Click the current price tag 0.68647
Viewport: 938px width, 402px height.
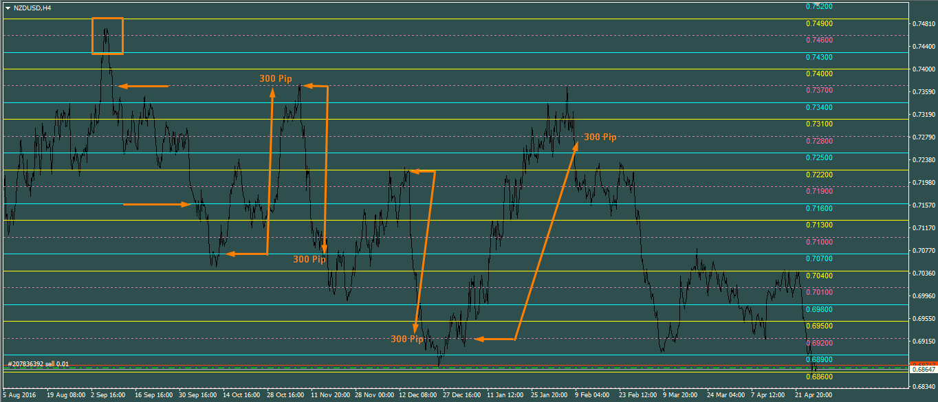click(x=923, y=369)
